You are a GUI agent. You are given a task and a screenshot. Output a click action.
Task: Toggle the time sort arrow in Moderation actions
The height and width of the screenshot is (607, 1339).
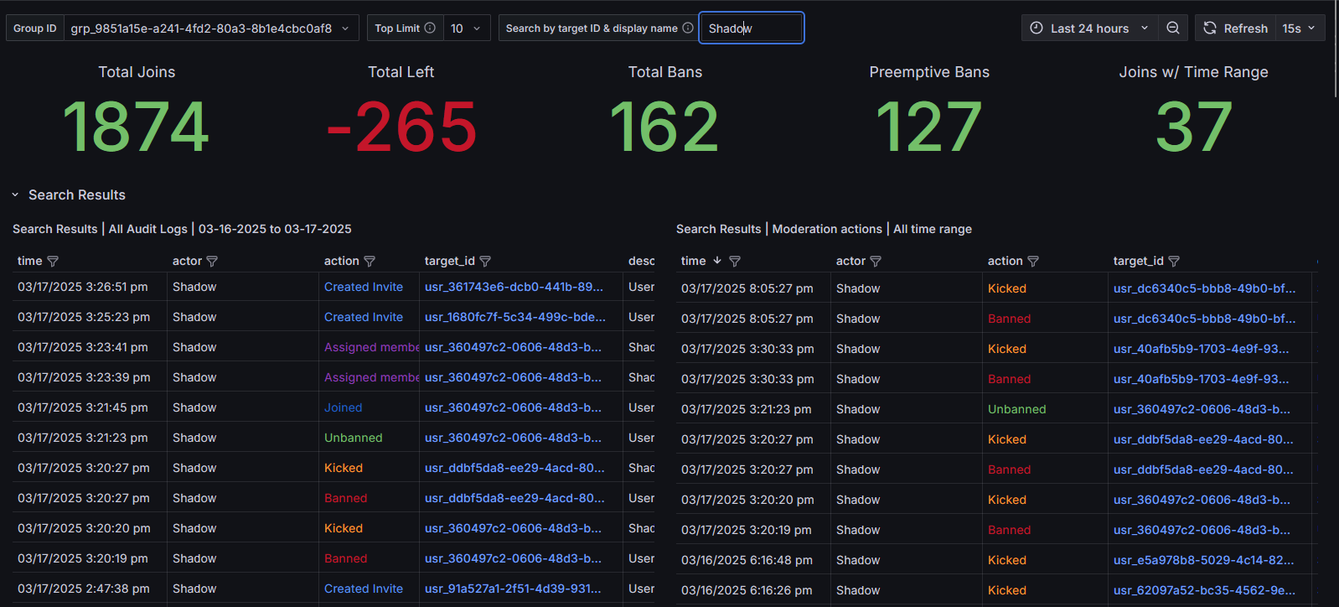click(717, 261)
